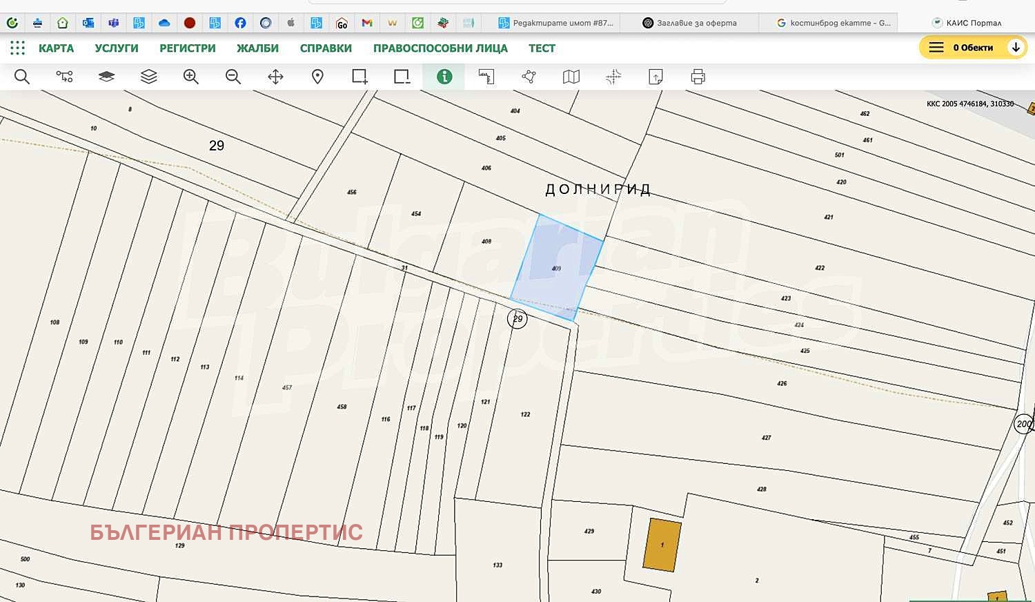The width and height of the screenshot is (1035, 602).
Task: Toggle the add-to-selection rectangle tool
Action: click(359, 77)
